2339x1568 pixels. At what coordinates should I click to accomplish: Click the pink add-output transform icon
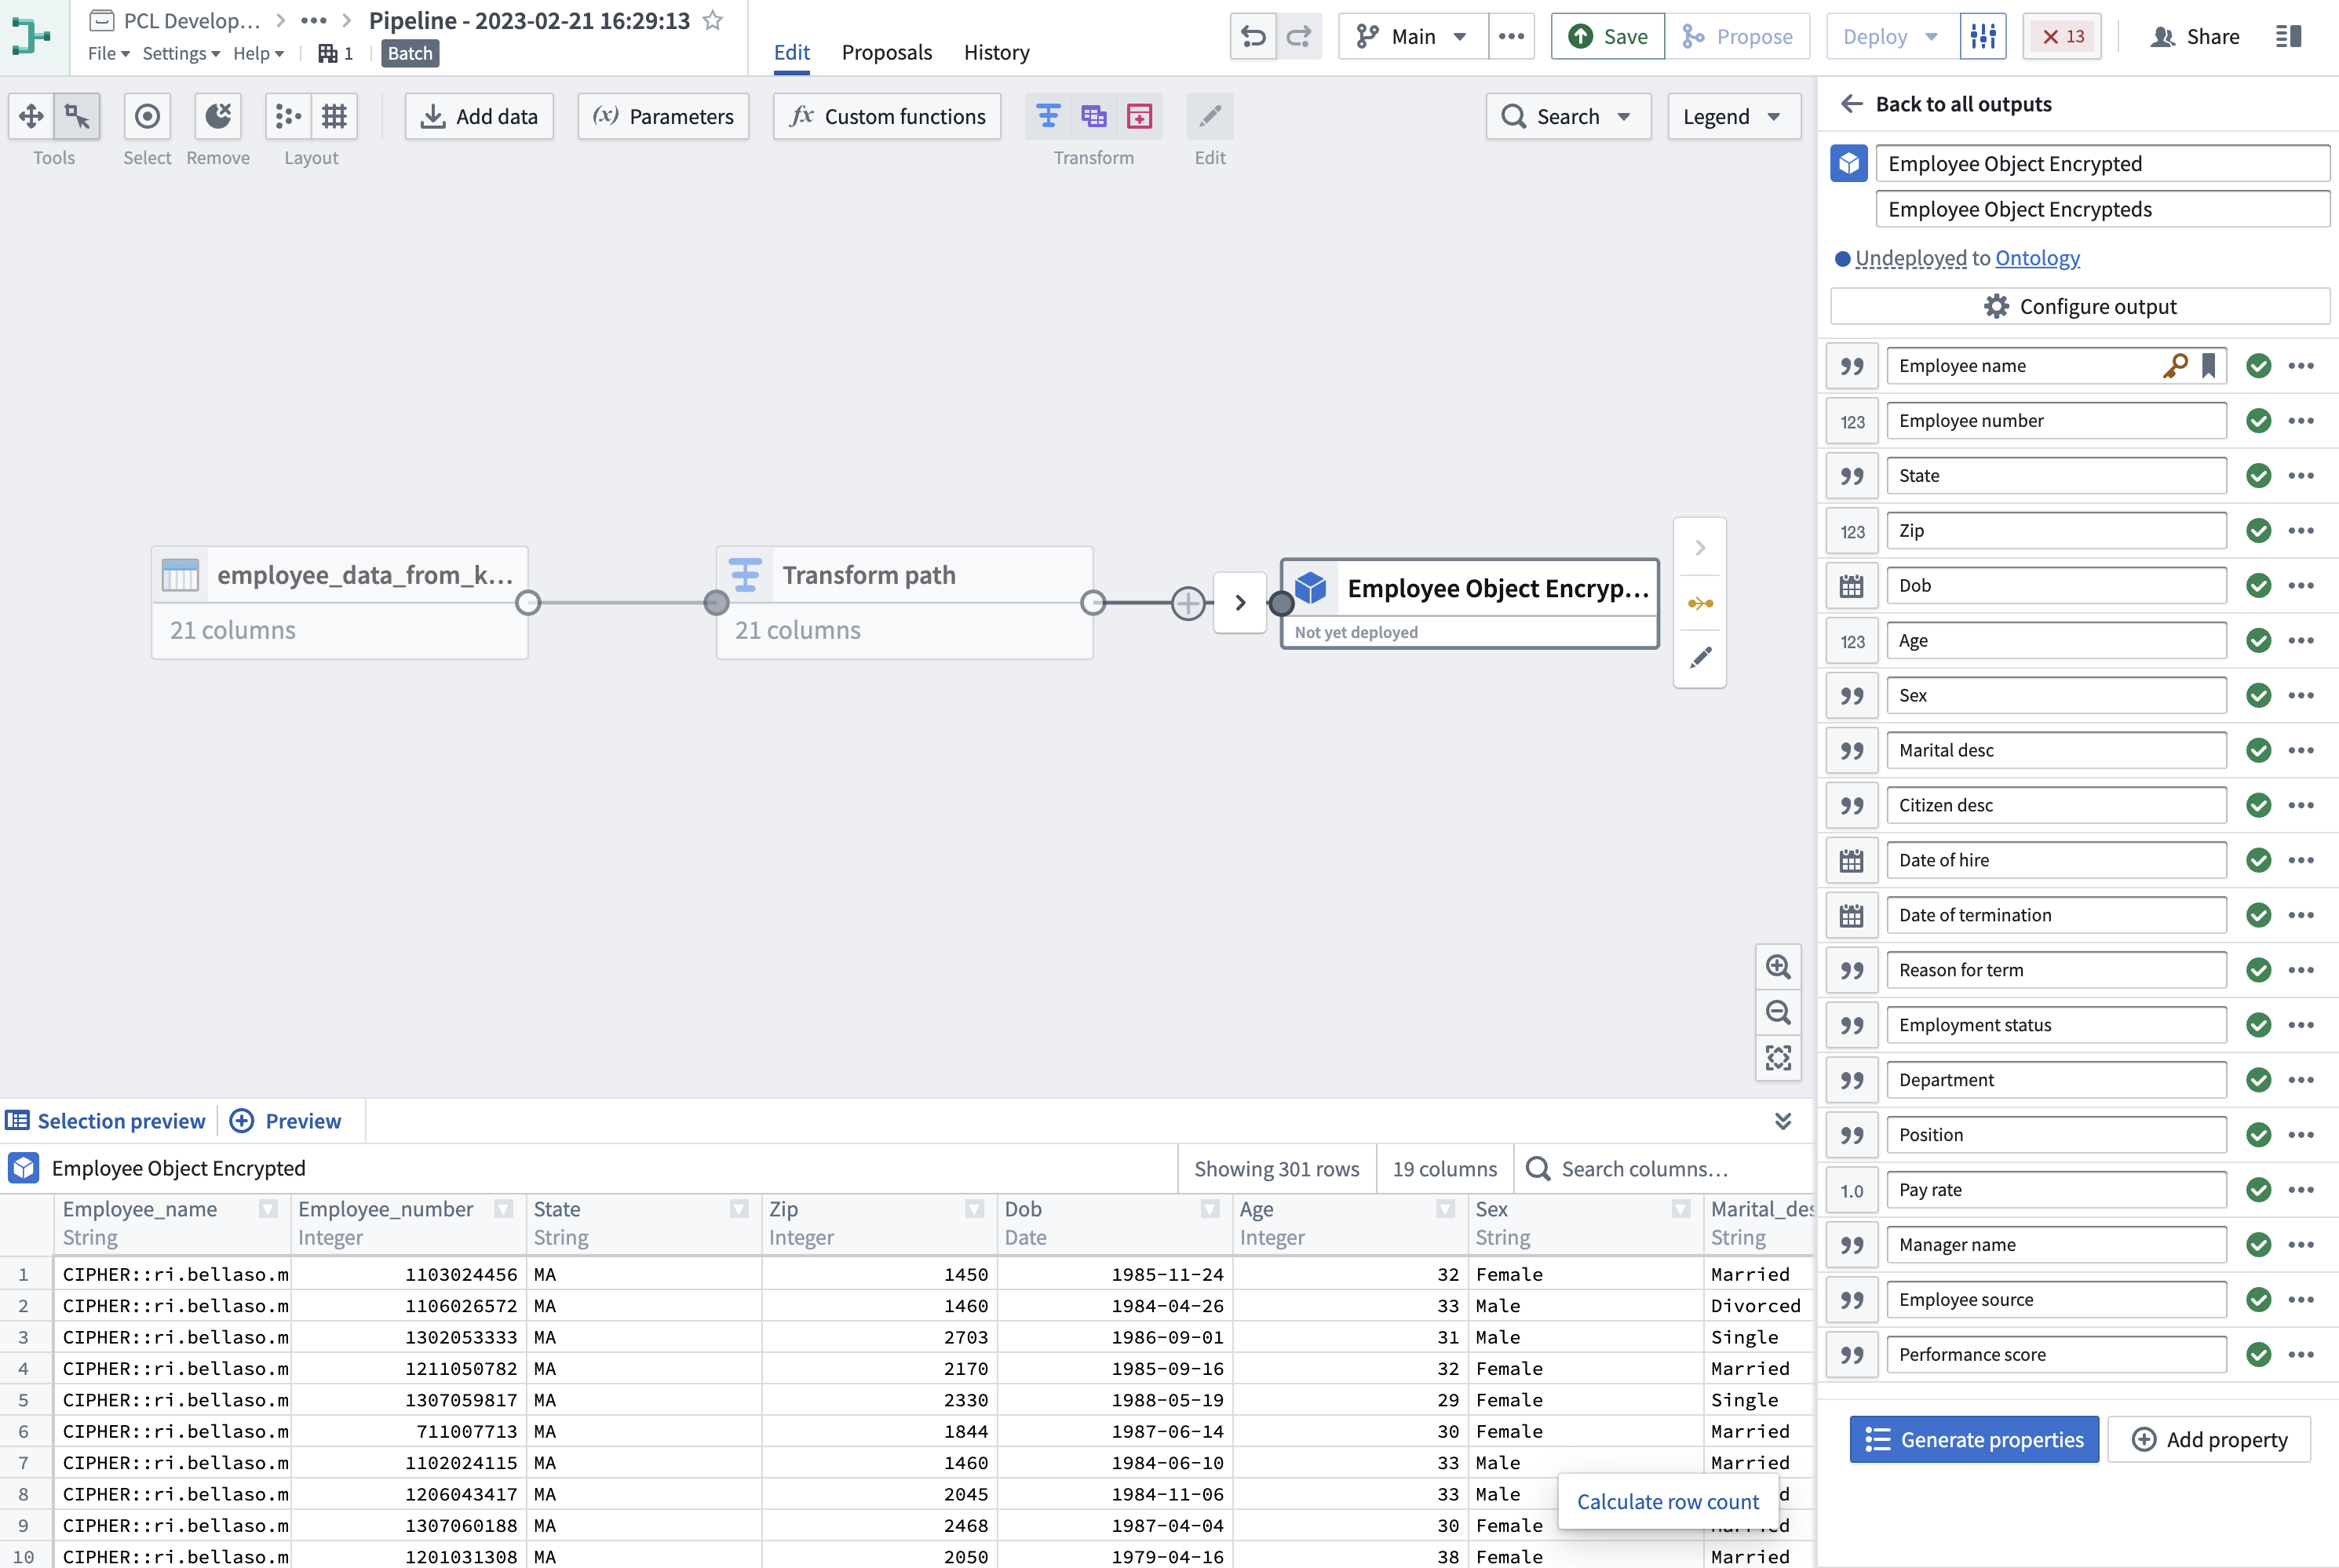[x=1139, y=117]
